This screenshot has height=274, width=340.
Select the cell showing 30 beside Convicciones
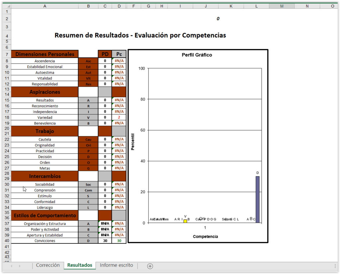pyautogui.click(x=105, y=240)
